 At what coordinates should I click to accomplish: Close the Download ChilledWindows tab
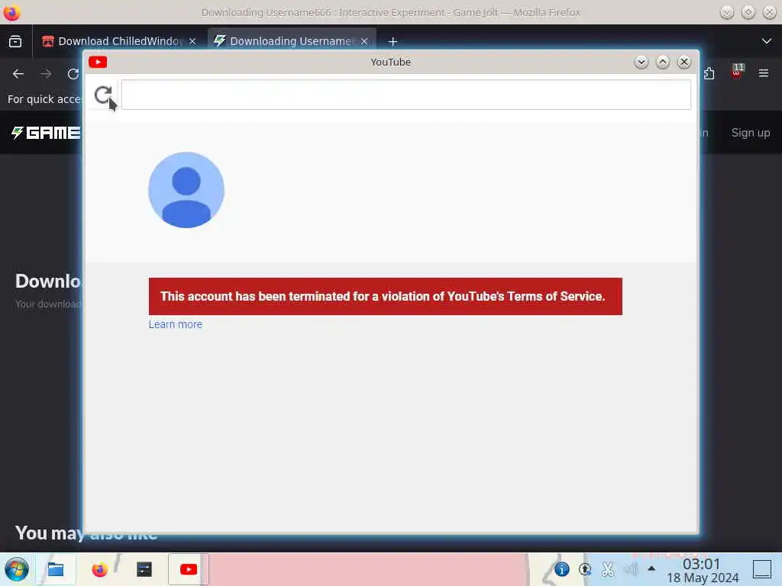pos(192,41)
